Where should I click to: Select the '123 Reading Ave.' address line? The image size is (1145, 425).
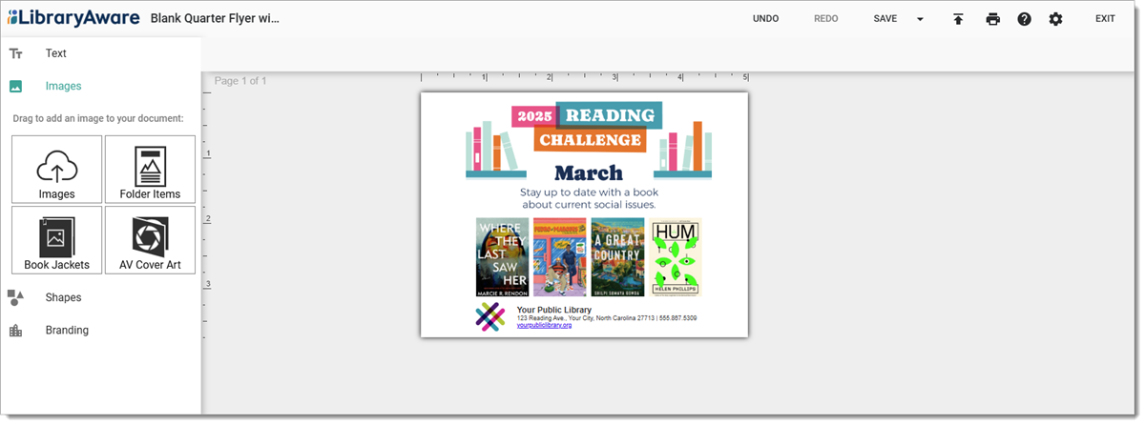607,317
